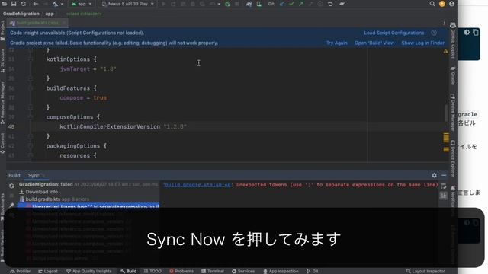Click the reload from disk icon
Image resolution: width=488 pixels, height=274 pixels.
click(24, 4)
